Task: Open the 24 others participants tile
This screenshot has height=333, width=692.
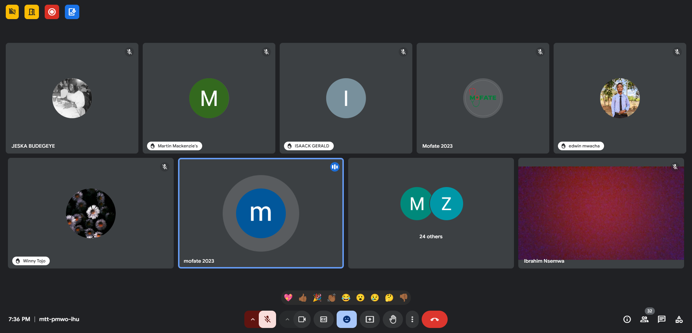Action: [431, 213]
